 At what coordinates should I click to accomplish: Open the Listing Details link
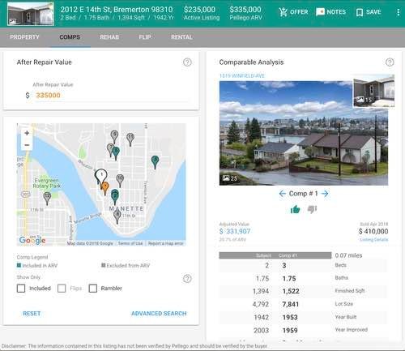[x=374, y=240]
